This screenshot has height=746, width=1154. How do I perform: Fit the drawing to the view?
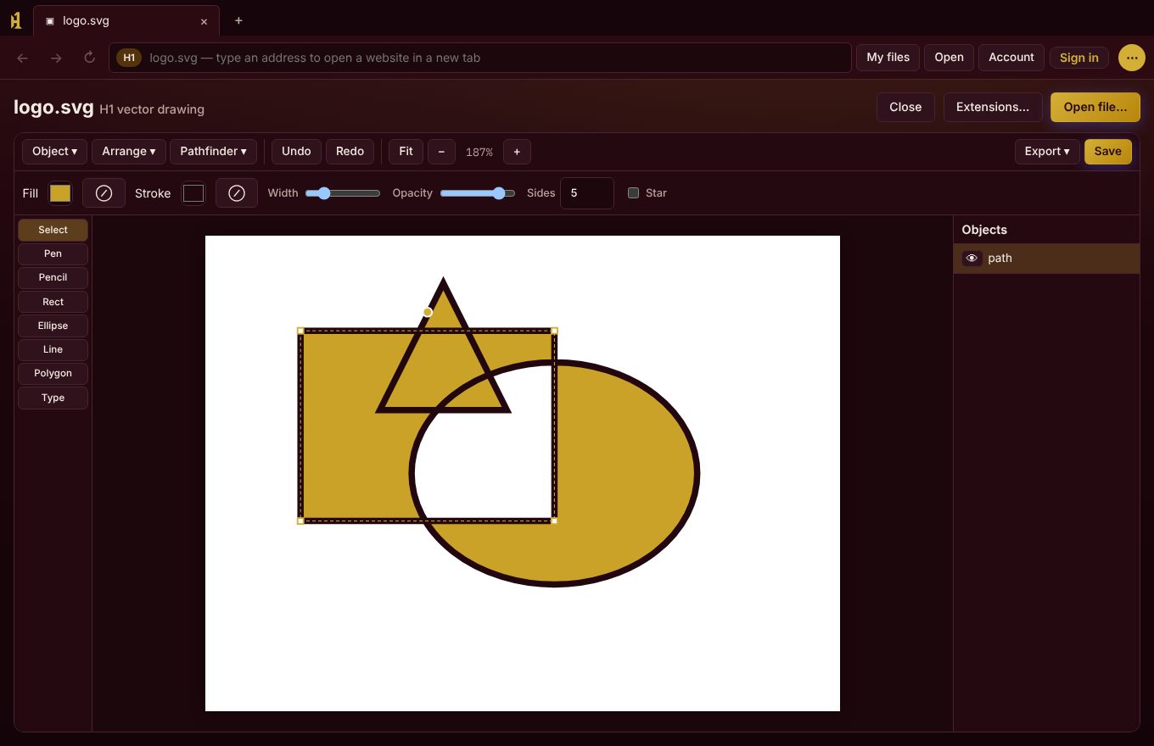[406, 152]
